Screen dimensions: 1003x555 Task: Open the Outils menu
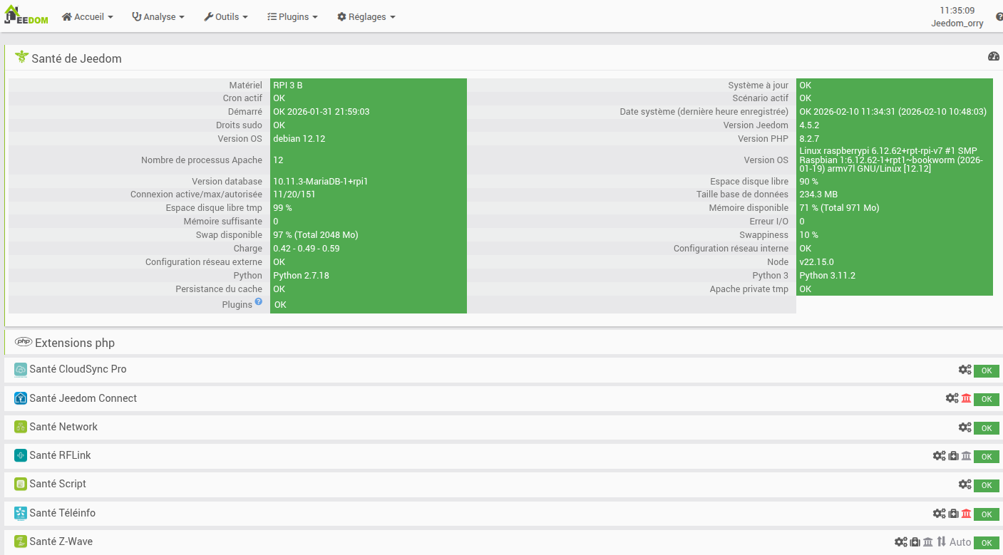(226, 16)
